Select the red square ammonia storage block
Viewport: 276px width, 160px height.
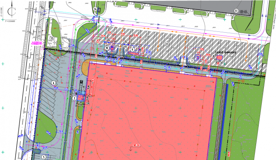click(x=220, y=58)
